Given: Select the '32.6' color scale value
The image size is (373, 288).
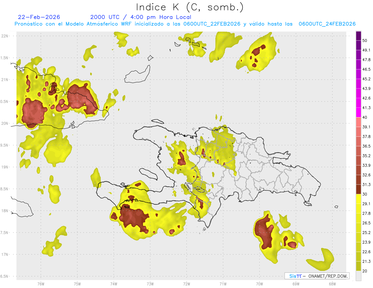Looking at the screenshot, I should tap(366, 175).
